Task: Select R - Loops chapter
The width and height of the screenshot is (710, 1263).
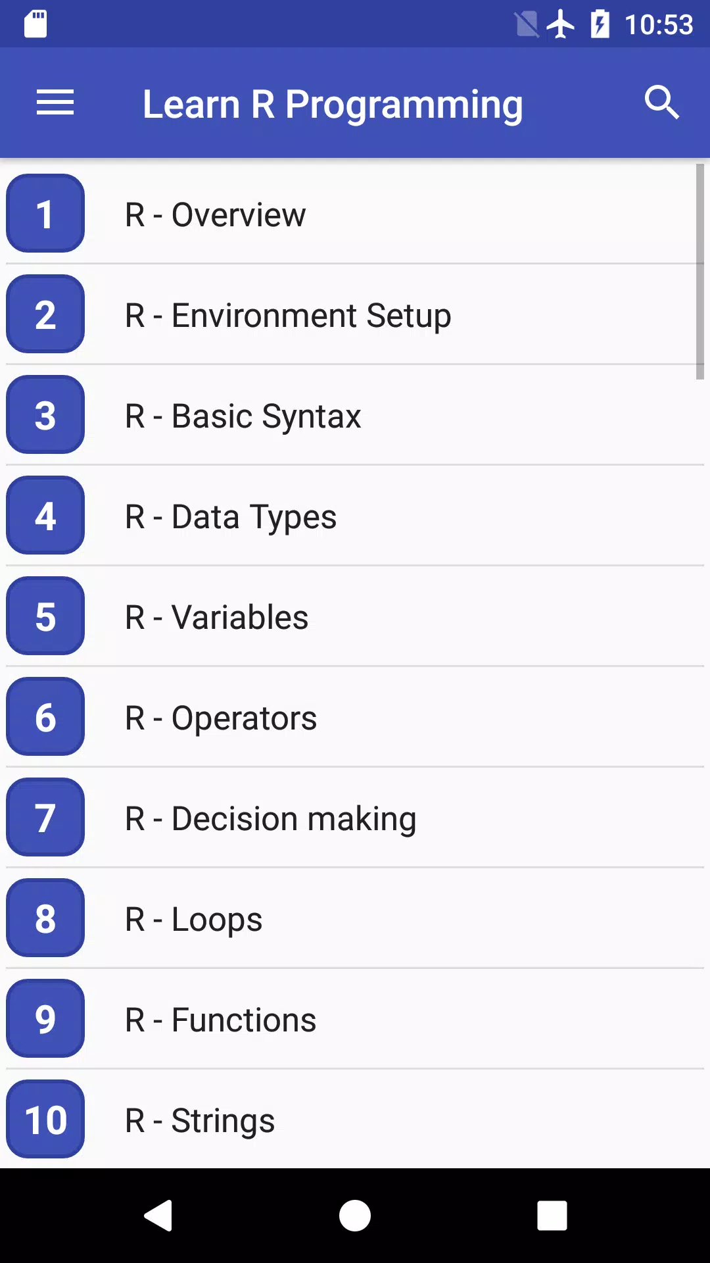Action: click(x=355, y=919)
